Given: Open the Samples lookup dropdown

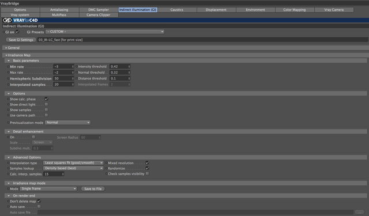Looking at the screenshot, I should coord(73,168).
